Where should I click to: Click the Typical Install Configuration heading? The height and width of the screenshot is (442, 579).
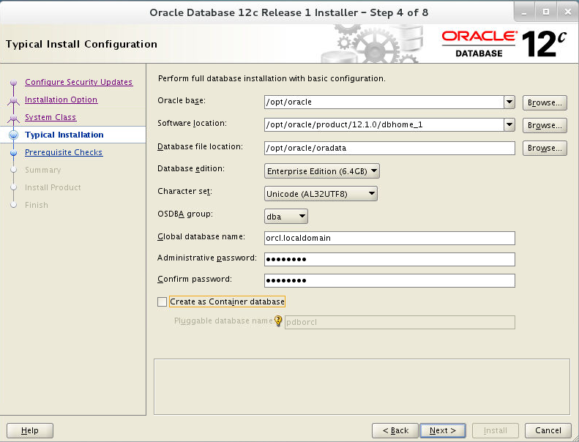(x=81, y=44)
